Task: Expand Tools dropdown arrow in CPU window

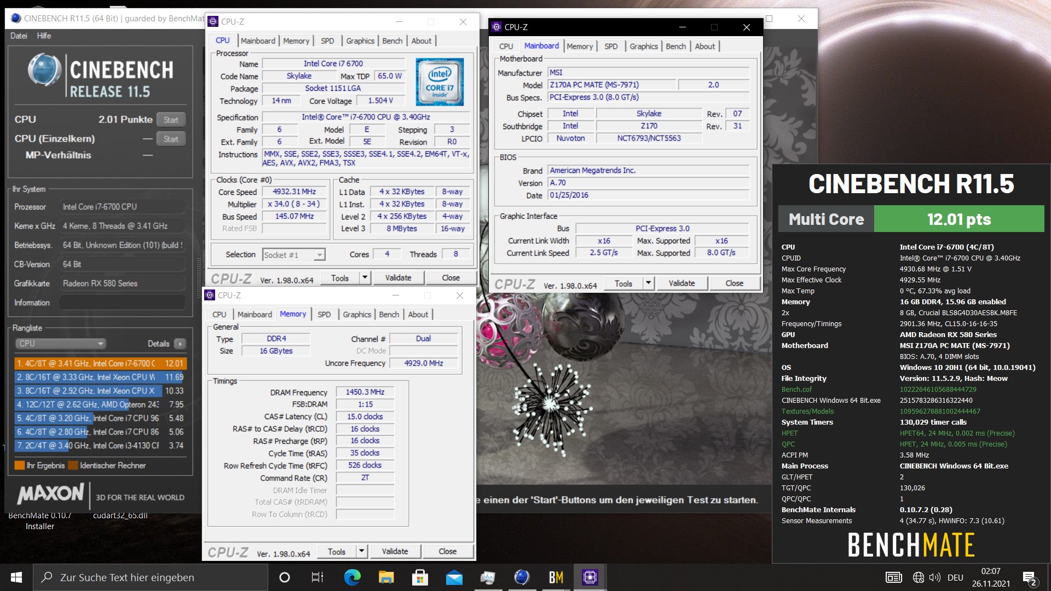Action: (x=365, y=278)
